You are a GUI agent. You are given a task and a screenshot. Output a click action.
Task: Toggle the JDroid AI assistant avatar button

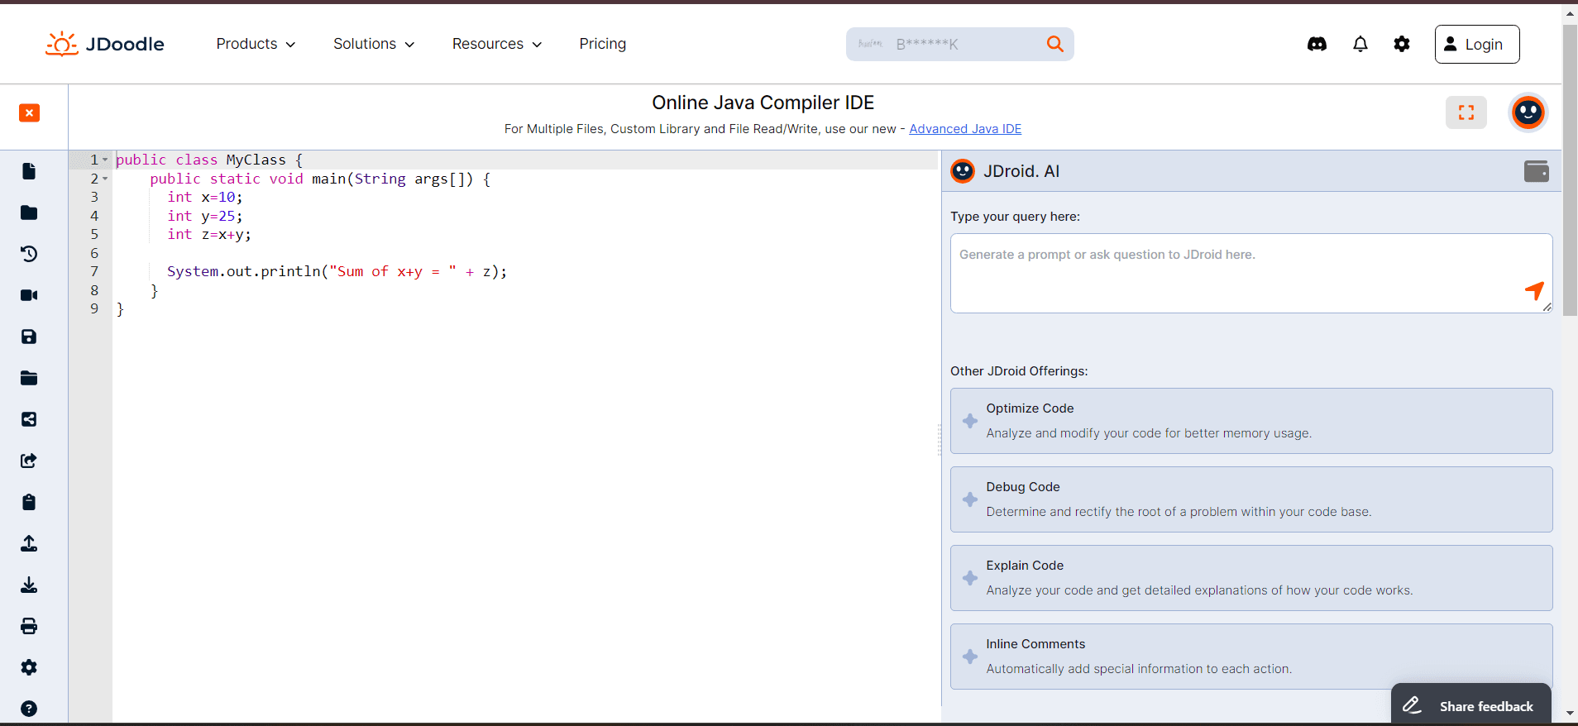coord(1528,112)
